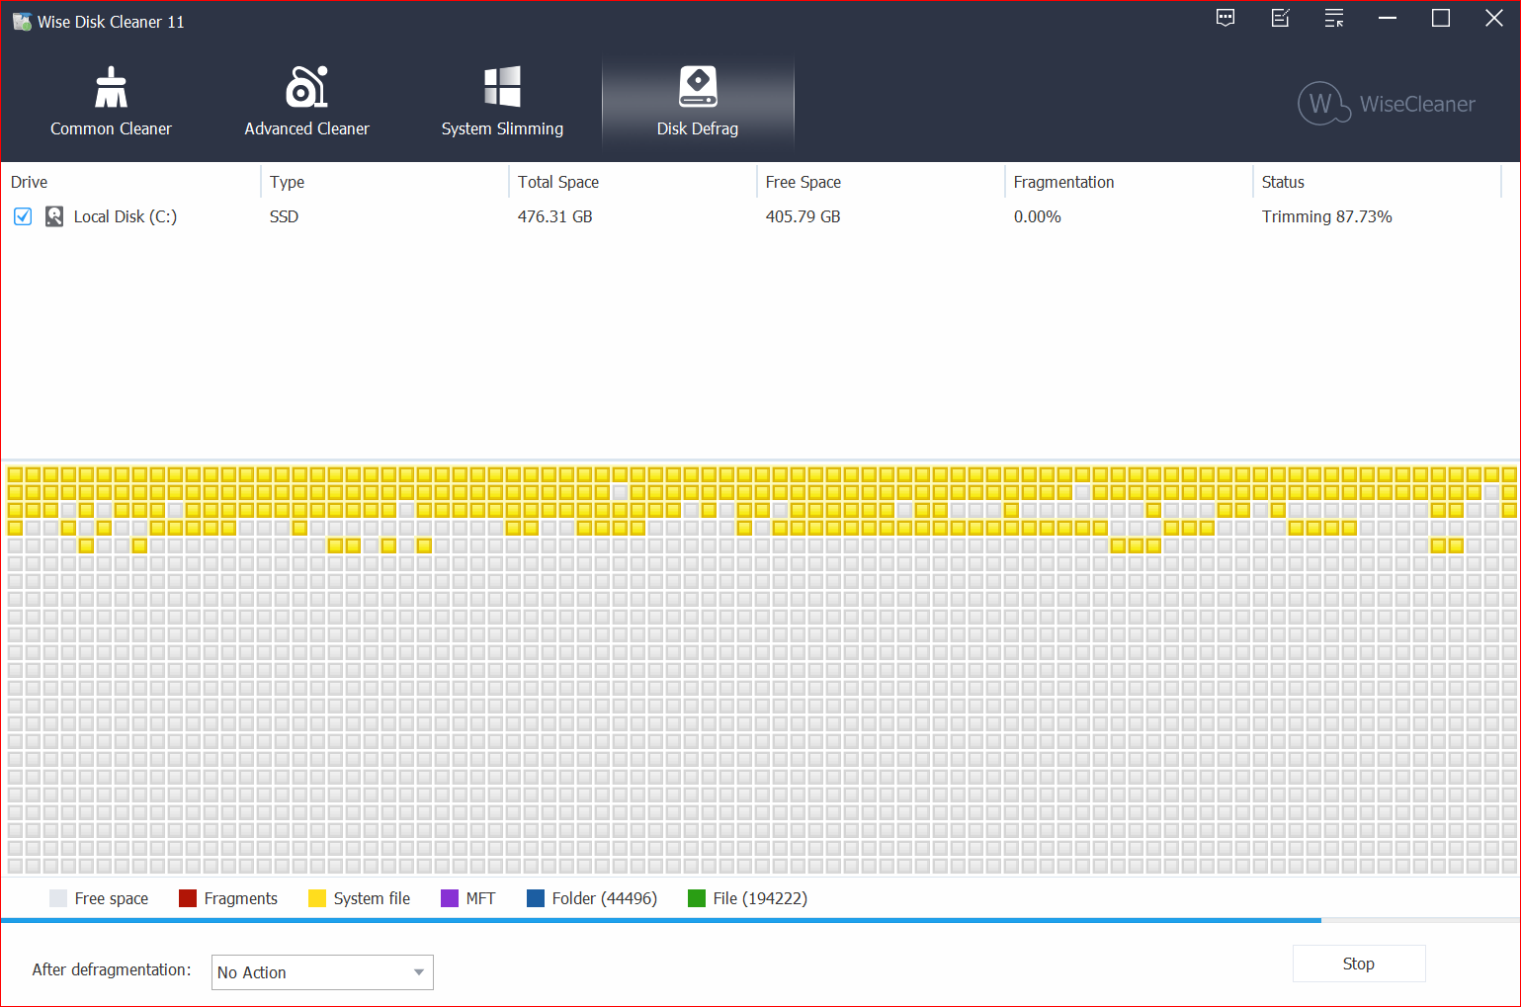
Task: Open the System Slimming Windows icon
Action: [x=502, y=87]
